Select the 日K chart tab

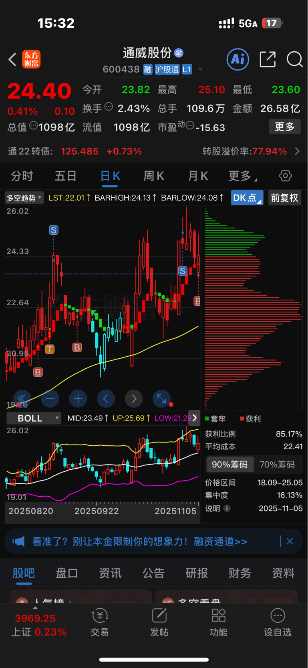[110, 176]
